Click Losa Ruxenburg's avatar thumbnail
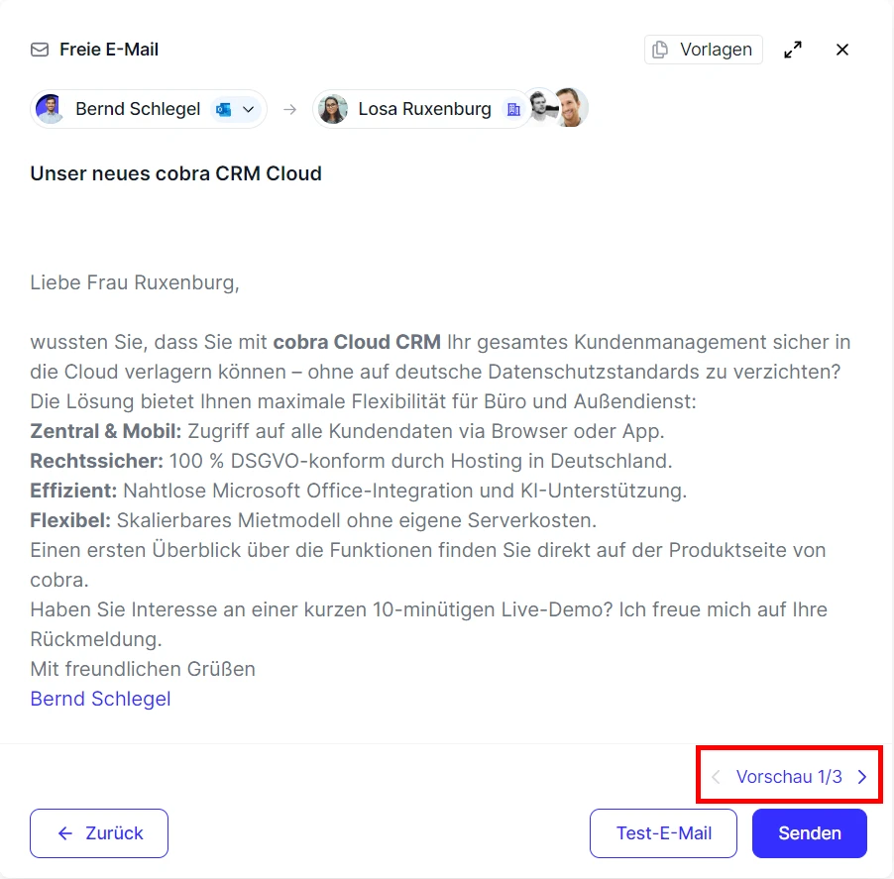894x879 pixels. [332, 109]
